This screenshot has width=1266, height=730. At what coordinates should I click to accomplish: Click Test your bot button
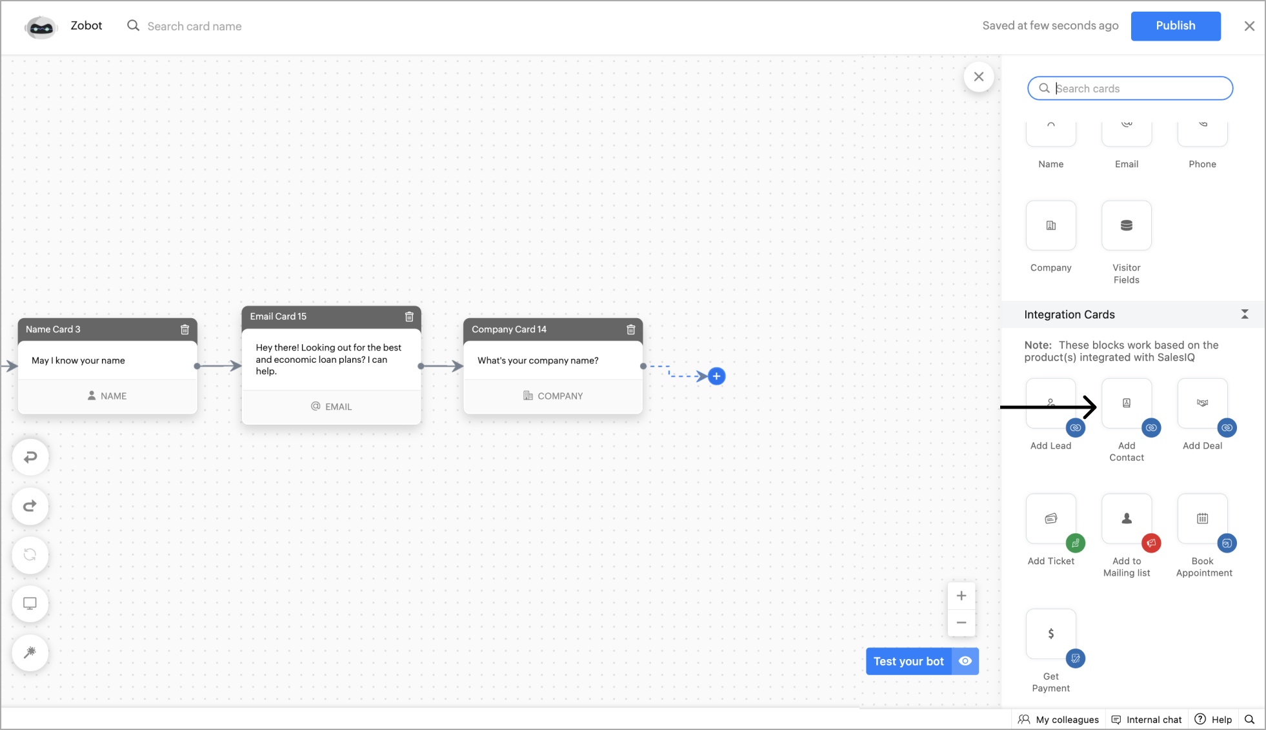[x=908, y=662]
